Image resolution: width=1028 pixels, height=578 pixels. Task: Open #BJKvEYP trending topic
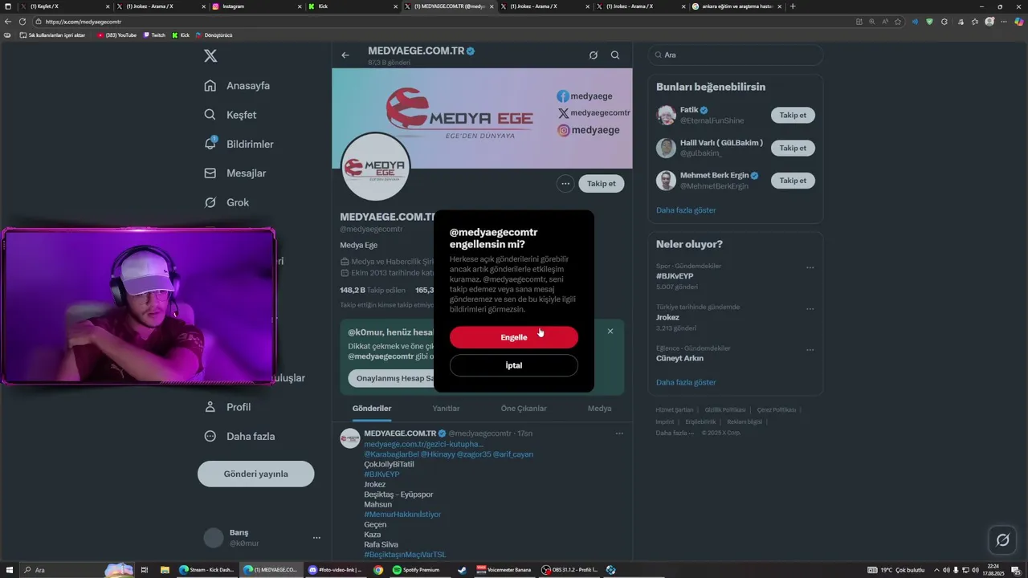point(675,276)
